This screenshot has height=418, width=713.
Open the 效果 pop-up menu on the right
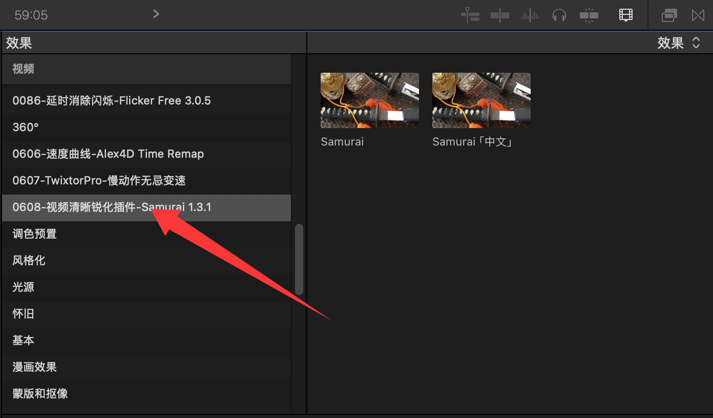tap(678, 43)
